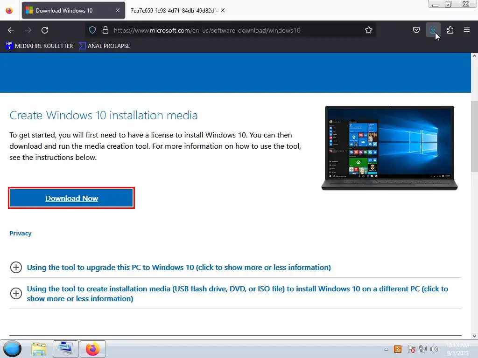
Task: Click the page scrollbar up arrow
Action: 474,56
